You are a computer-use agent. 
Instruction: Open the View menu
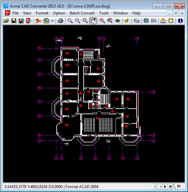click(x=27, y=13)
